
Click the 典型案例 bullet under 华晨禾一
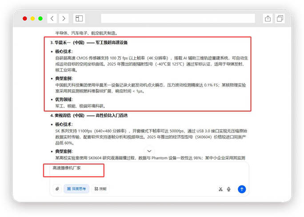pos(64,78)
